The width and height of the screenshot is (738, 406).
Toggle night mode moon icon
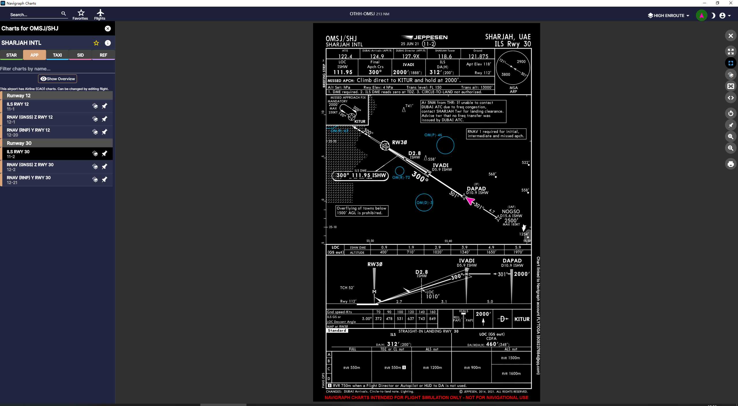(x=713, y=16)
